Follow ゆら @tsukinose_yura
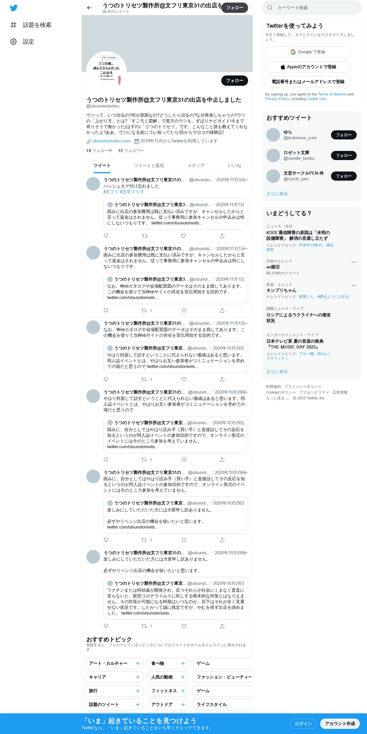This screenshot has height=734, width=367. (344, 135)
